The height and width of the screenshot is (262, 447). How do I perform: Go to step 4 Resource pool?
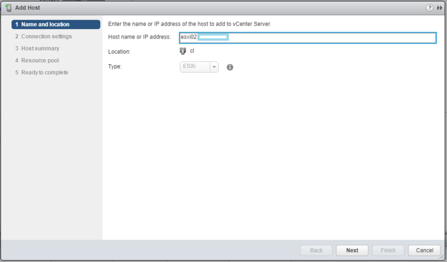coord(37,60)
